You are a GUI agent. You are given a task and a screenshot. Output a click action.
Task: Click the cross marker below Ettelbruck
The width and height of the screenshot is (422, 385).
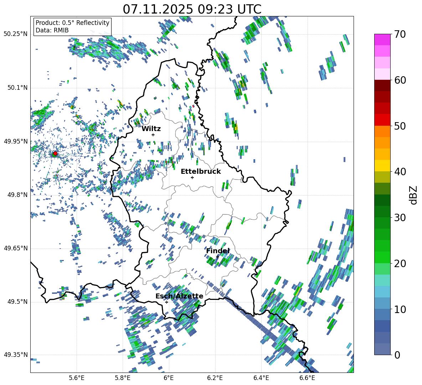click(192, 177)
